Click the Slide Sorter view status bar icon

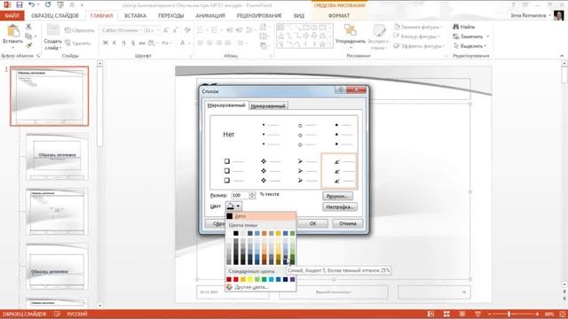(x=446, y=314)
